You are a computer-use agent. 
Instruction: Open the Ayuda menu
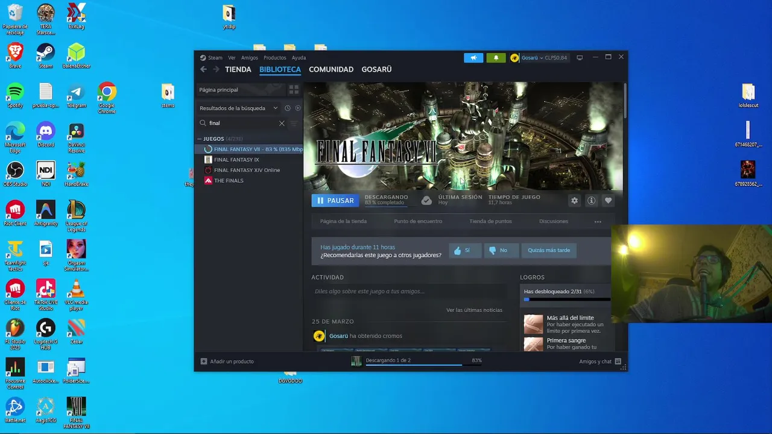[299, 58]
